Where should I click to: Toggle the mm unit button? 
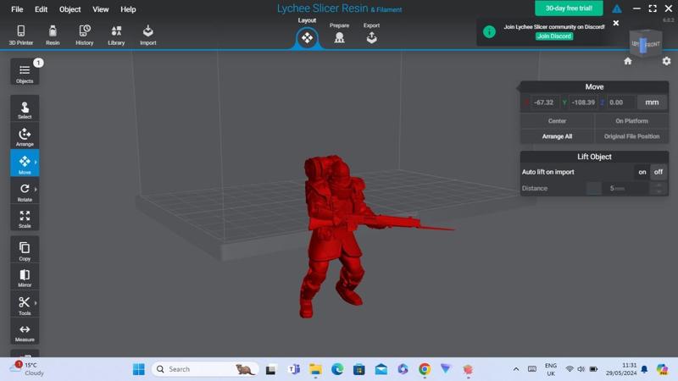click(x=652, y=102)
